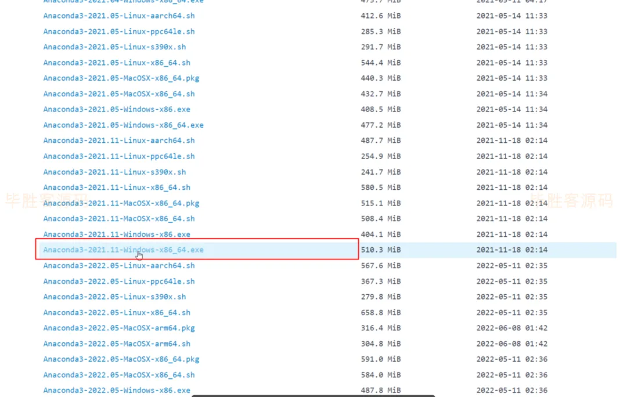Click Anaconda3-2021.05-Windows-x86.exe link

pyautogui.click(x=117, y=110)
